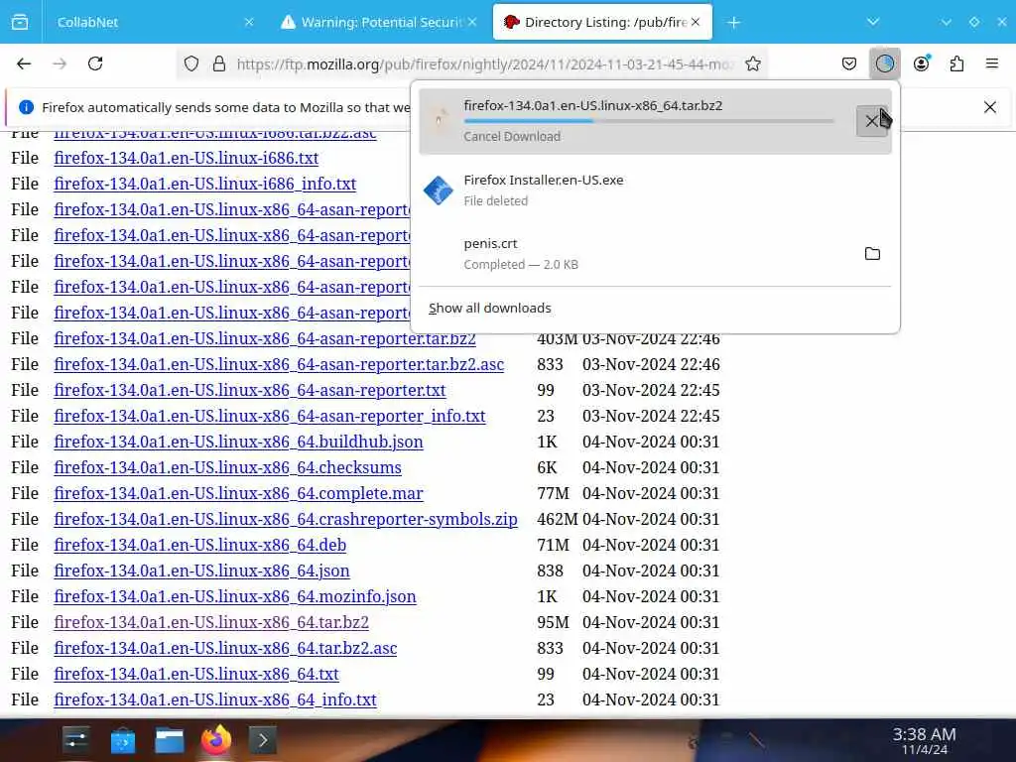Open the Save to Pocket icon
The height and width of the screenshot is (762, 1016).
click(x=849, y=63)
